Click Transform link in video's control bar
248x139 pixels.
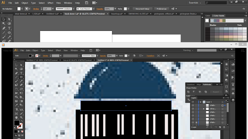pos(150,56)
